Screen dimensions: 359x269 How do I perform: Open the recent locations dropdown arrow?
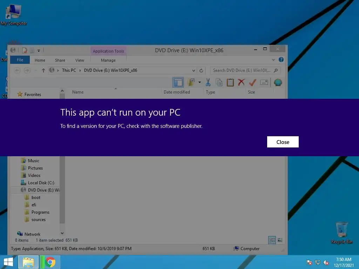[x=35, y=70]
